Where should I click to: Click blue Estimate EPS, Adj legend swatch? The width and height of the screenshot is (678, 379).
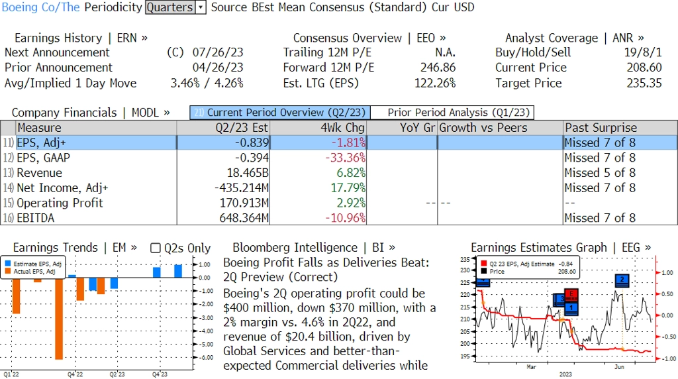point(8,264)
